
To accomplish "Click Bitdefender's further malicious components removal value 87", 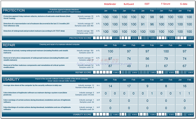I will tap(110, 66).
